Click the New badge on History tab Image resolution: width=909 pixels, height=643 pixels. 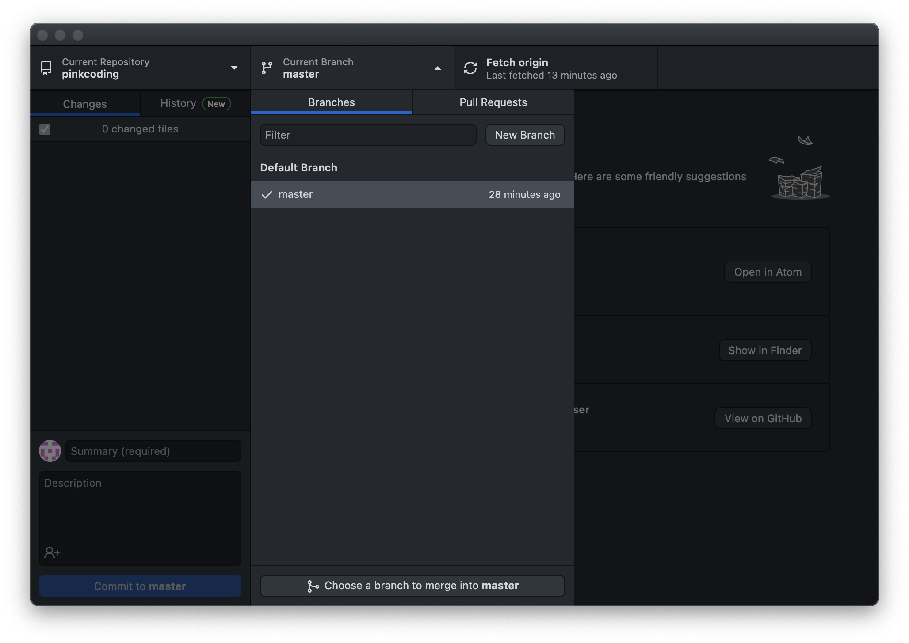tap(216, 104)
